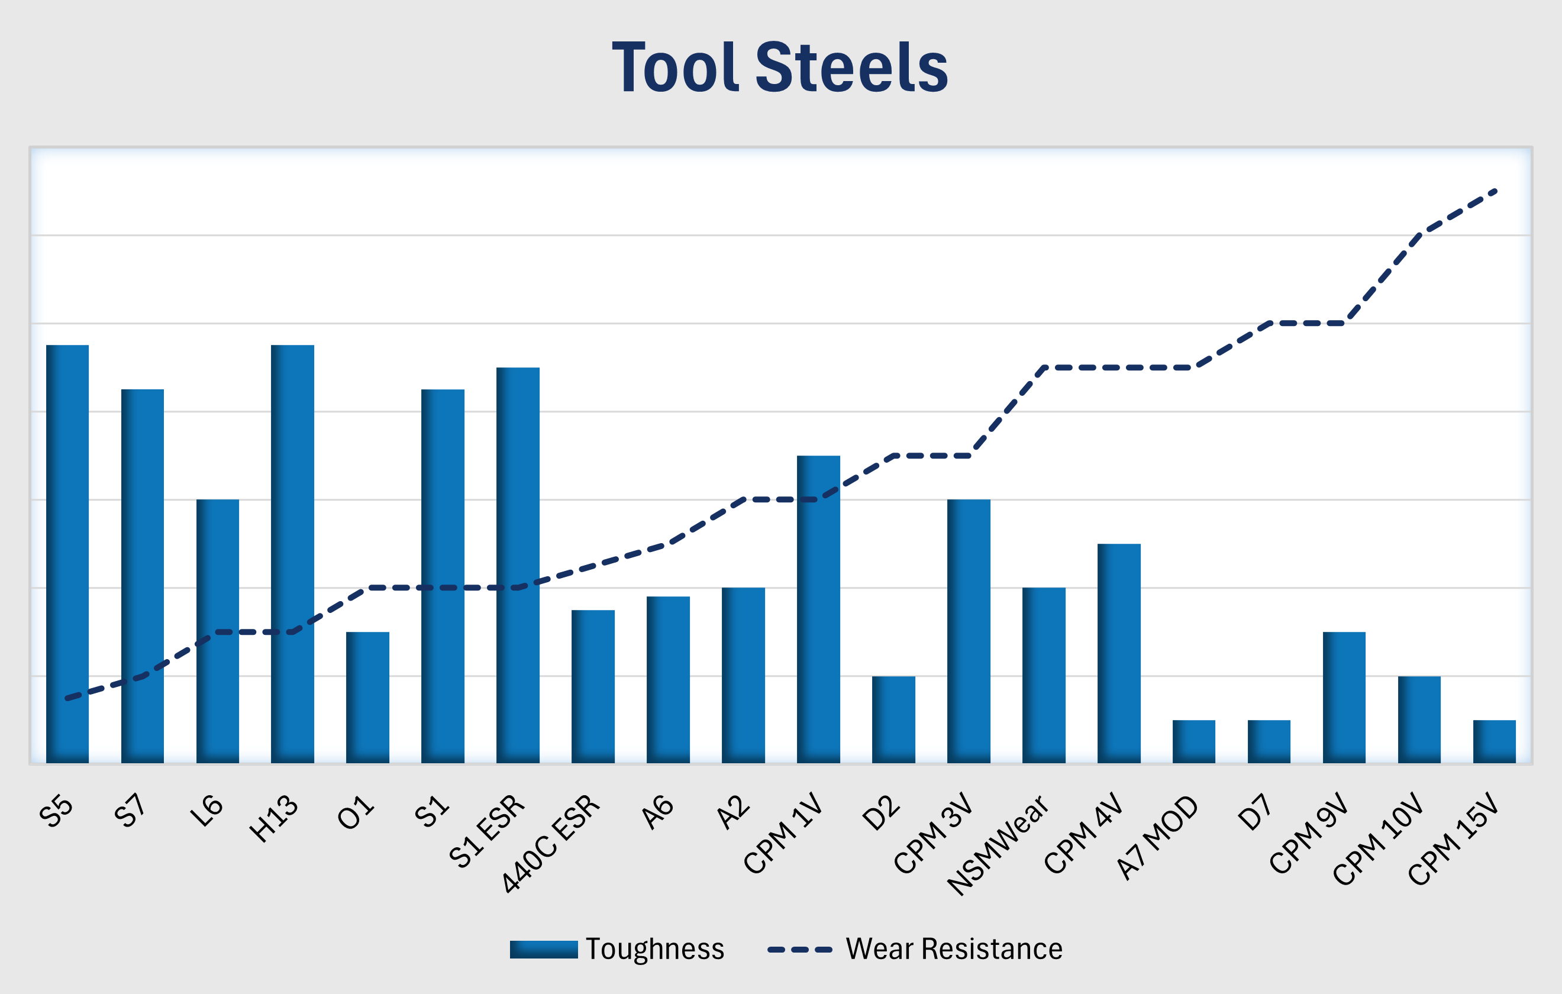The height and width of the screenshot is (994, 1562).
Task: Click the Tool Steels chart title
Action: [x=780, y=67]
